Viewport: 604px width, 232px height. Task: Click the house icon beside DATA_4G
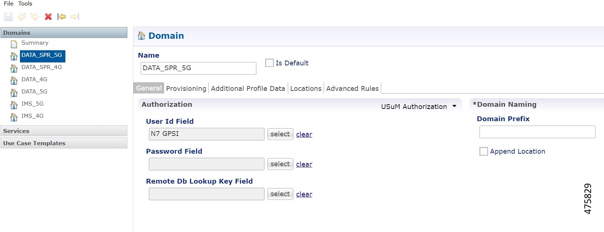[x=14, y=81]
